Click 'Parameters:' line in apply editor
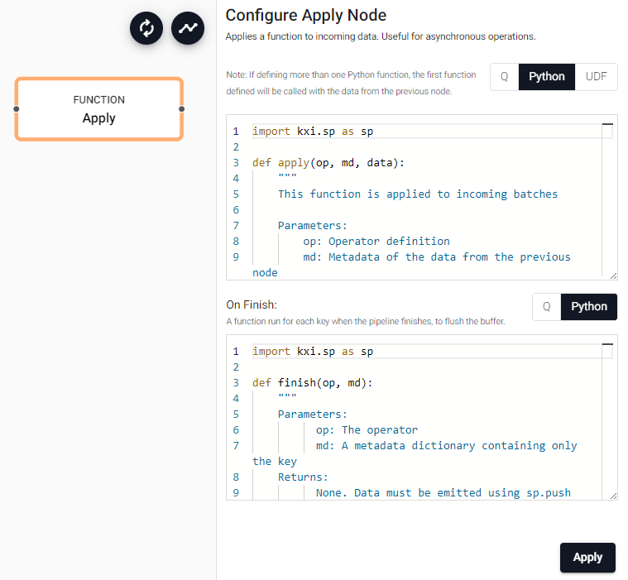 click(313, 226)
